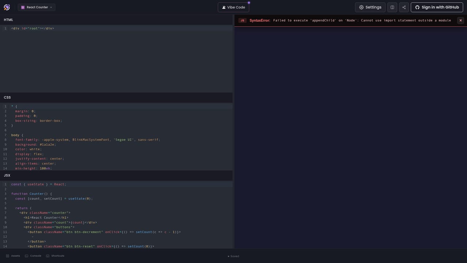Click the Settings gear icon
Viewport: 467px width, 263px height.
click(362, 7)
